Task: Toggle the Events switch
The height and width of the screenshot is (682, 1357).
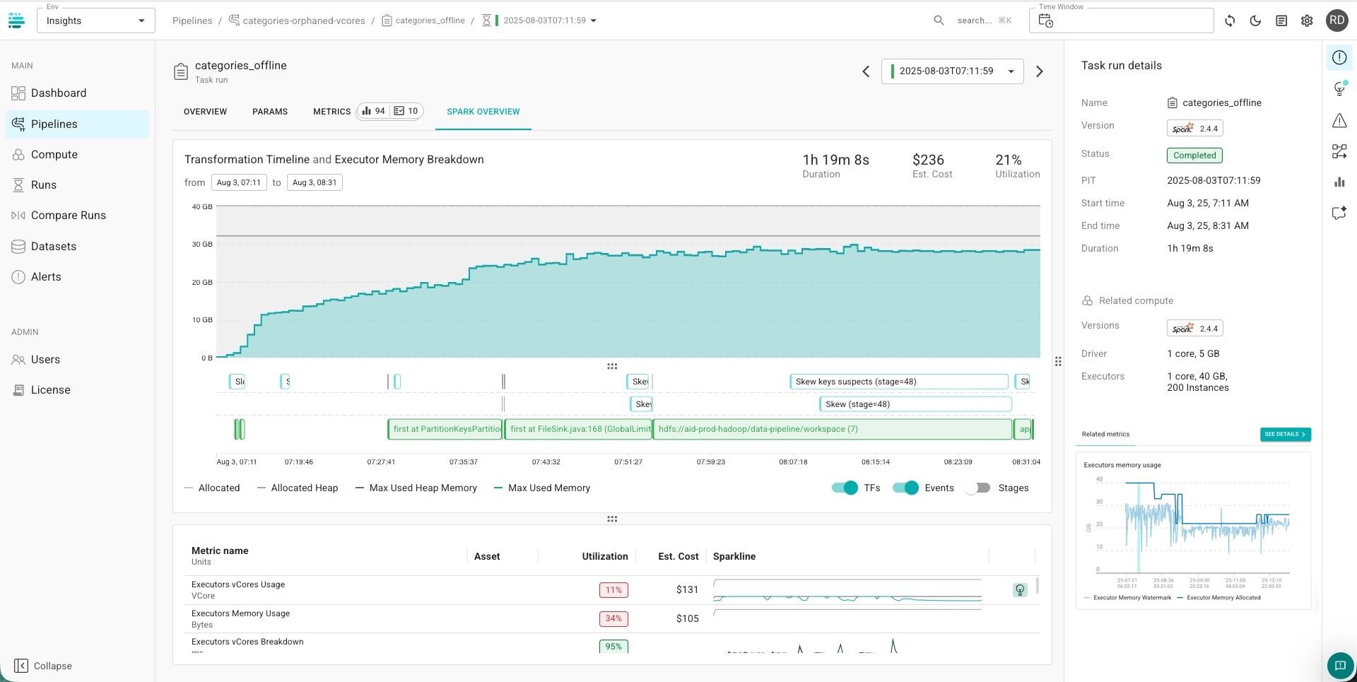Action: click(905, 488)
